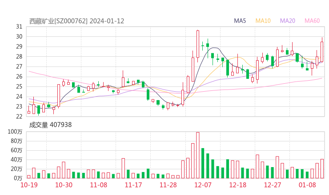Select the tallest red candlestick peaking above 30
The height and width of the screenshot is (195, 329).
coord(198,46)
